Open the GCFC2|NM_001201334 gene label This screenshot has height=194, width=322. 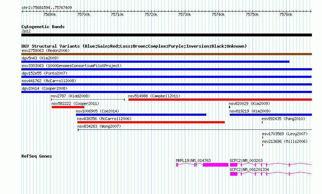coord(249,169)
